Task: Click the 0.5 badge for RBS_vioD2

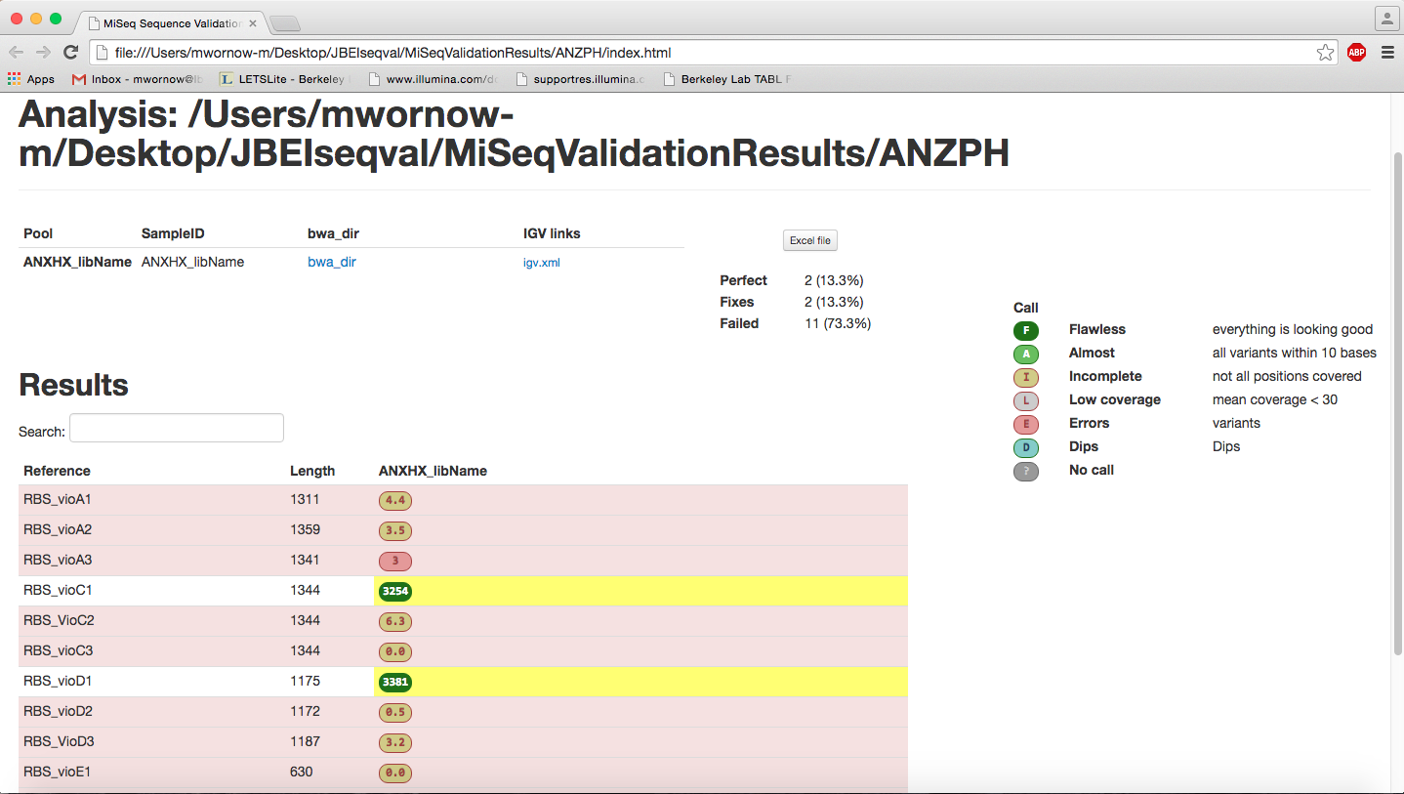Action: point(395,713)
